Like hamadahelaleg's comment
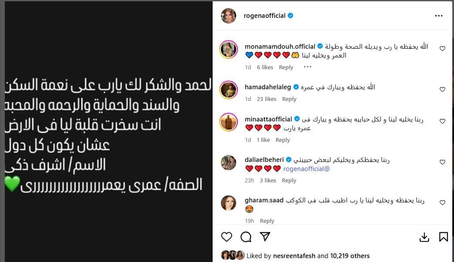454x262 pixels. click(442, 89)
